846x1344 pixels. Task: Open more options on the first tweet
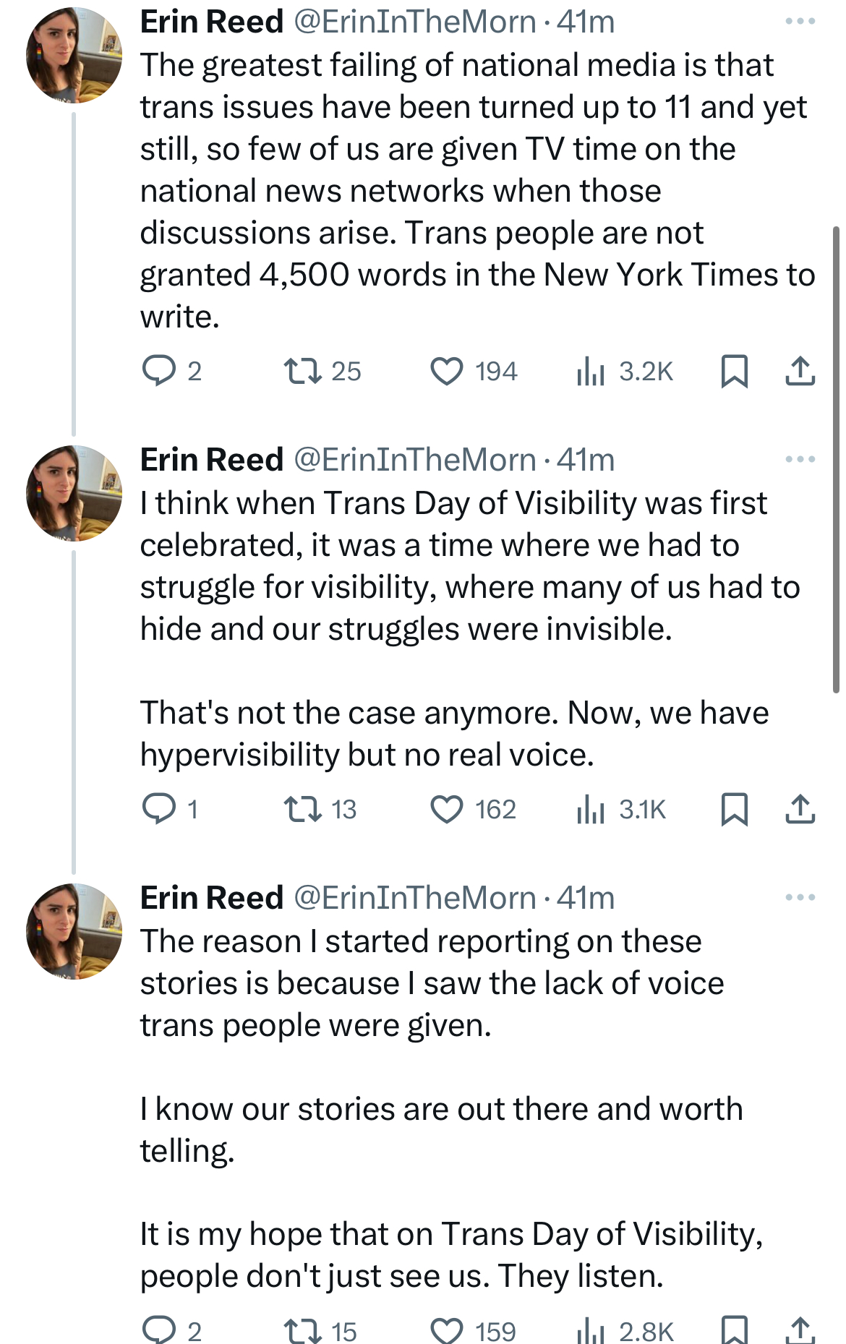800,22
